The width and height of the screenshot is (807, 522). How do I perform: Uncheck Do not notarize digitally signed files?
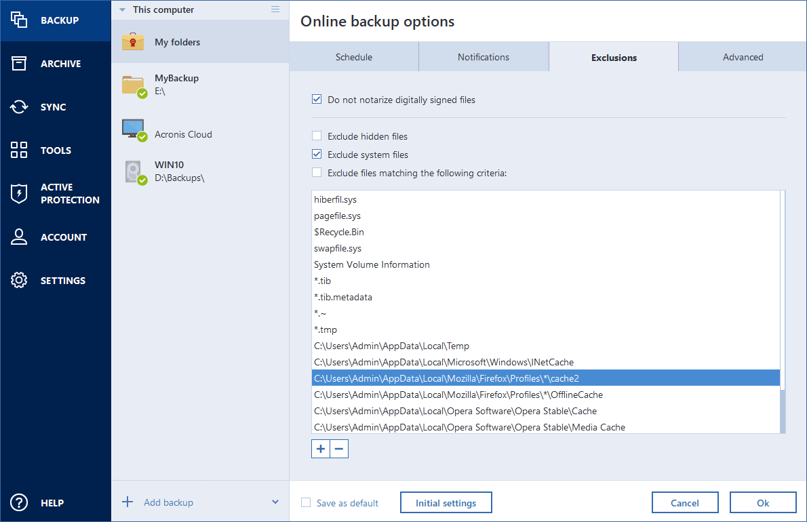(x=317, y=100)
